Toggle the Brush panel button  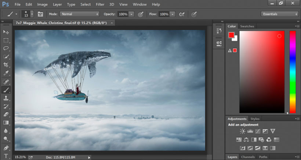[x=40, y=14]
